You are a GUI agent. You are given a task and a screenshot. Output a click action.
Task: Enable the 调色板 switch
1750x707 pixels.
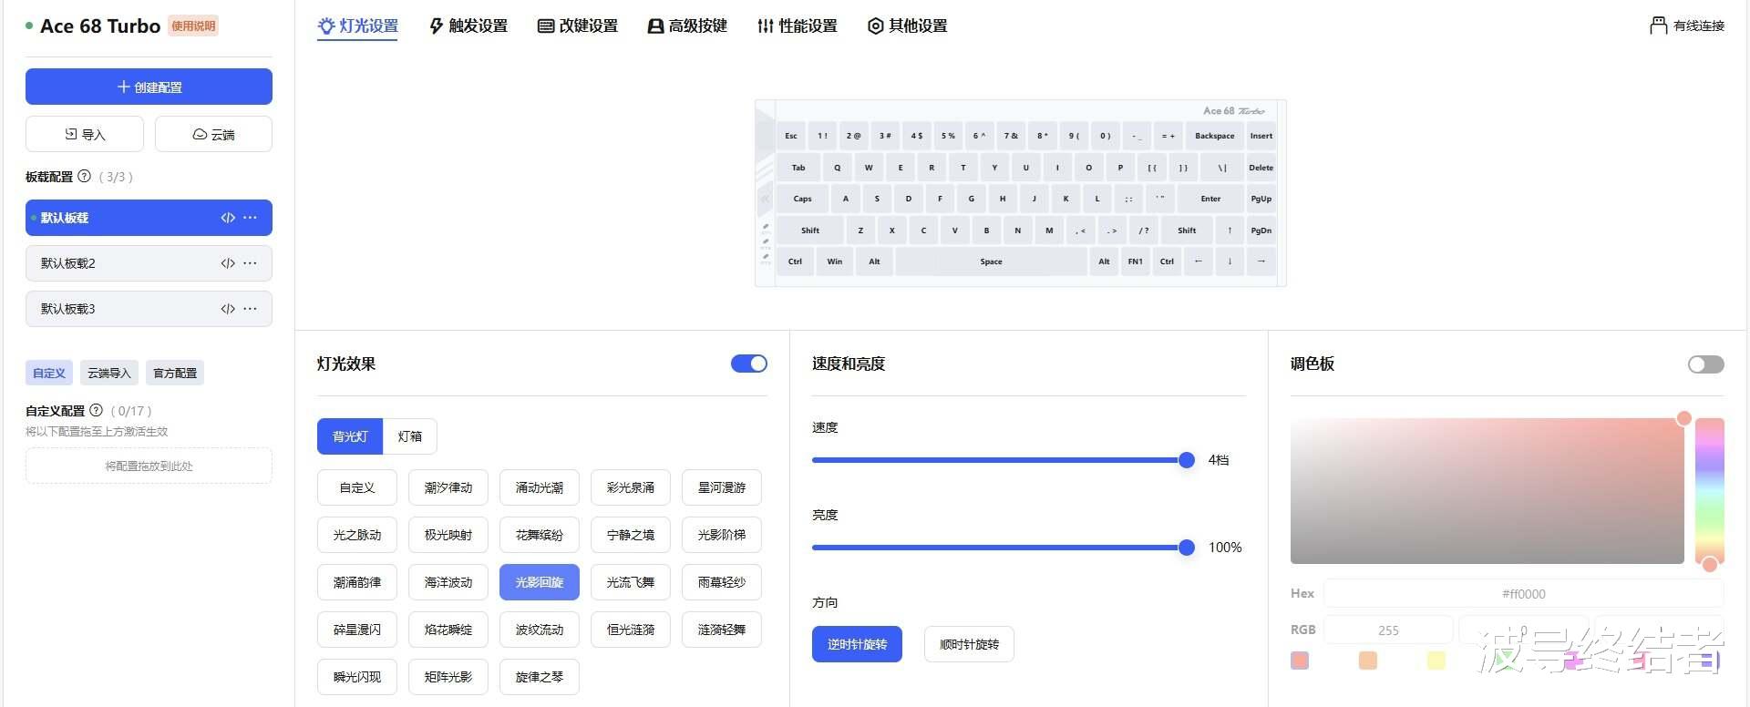coord(1705,364)
